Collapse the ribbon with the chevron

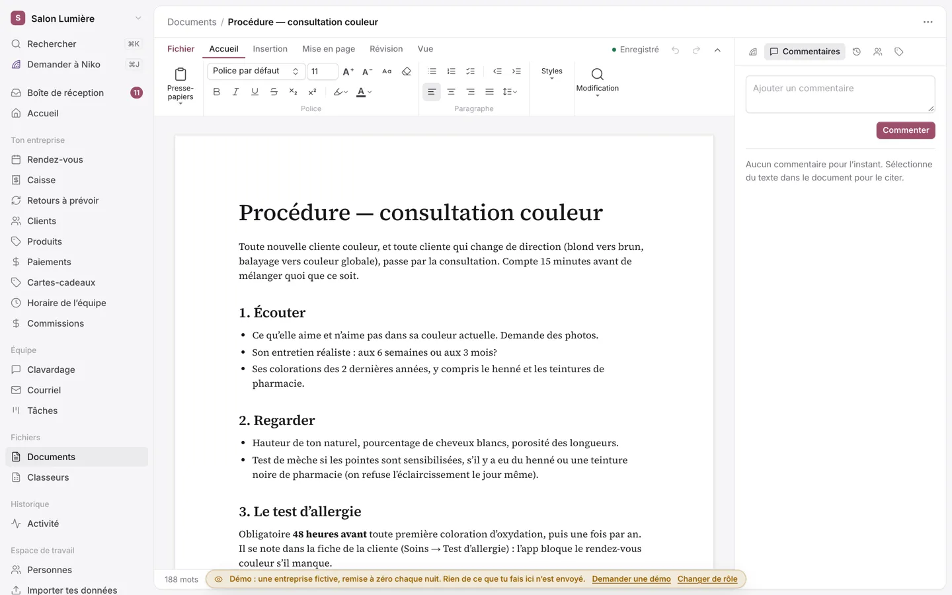tap(717, 50)
